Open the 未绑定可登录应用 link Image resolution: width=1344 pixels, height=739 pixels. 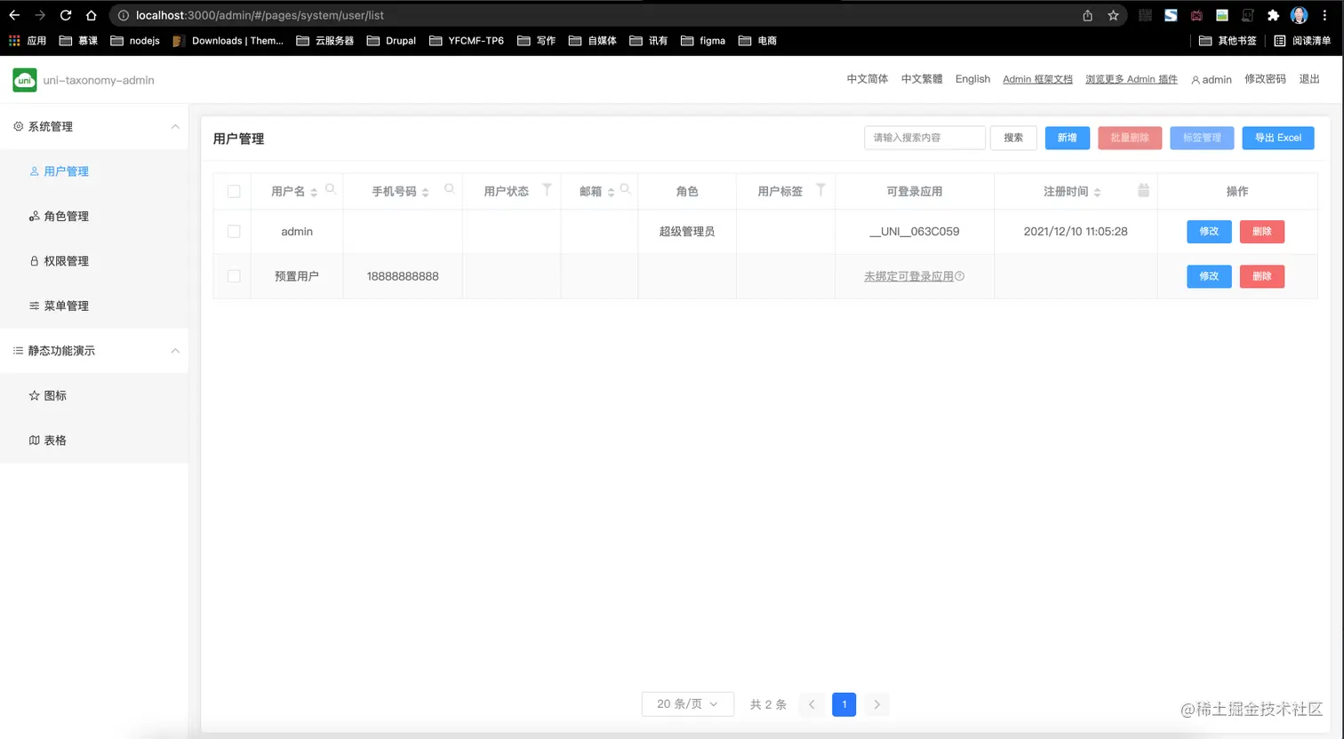[x=908, y=276]
